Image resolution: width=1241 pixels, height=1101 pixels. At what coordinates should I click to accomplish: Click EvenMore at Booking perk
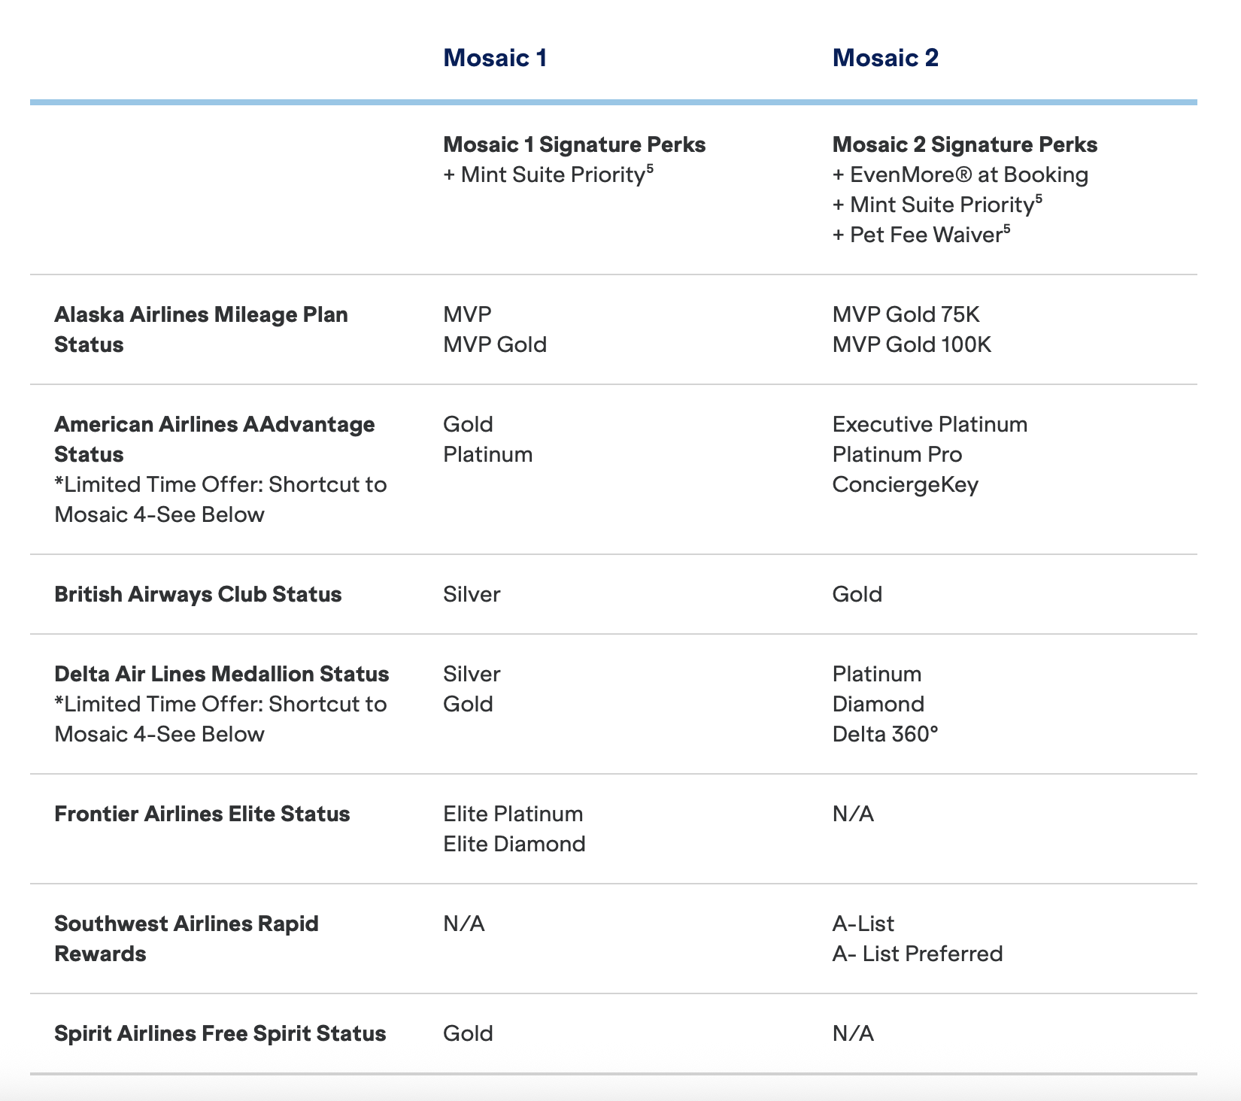point(960,174)
